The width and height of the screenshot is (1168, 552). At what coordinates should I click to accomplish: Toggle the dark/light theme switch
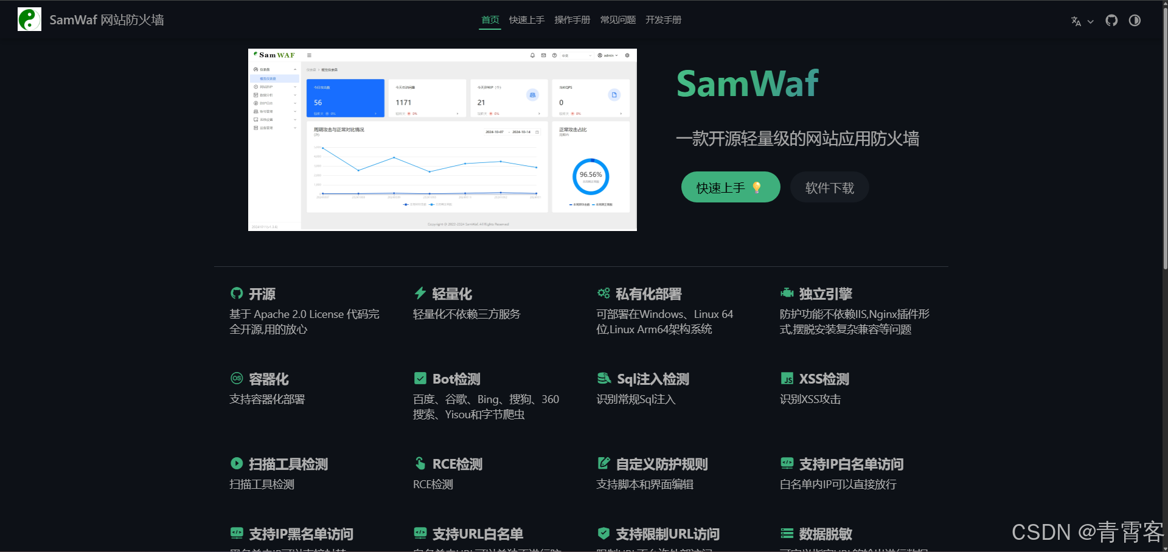[x=1135, y=20]
